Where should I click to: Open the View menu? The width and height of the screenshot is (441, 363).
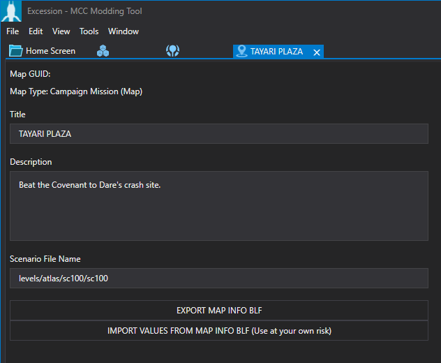point(61,31)
